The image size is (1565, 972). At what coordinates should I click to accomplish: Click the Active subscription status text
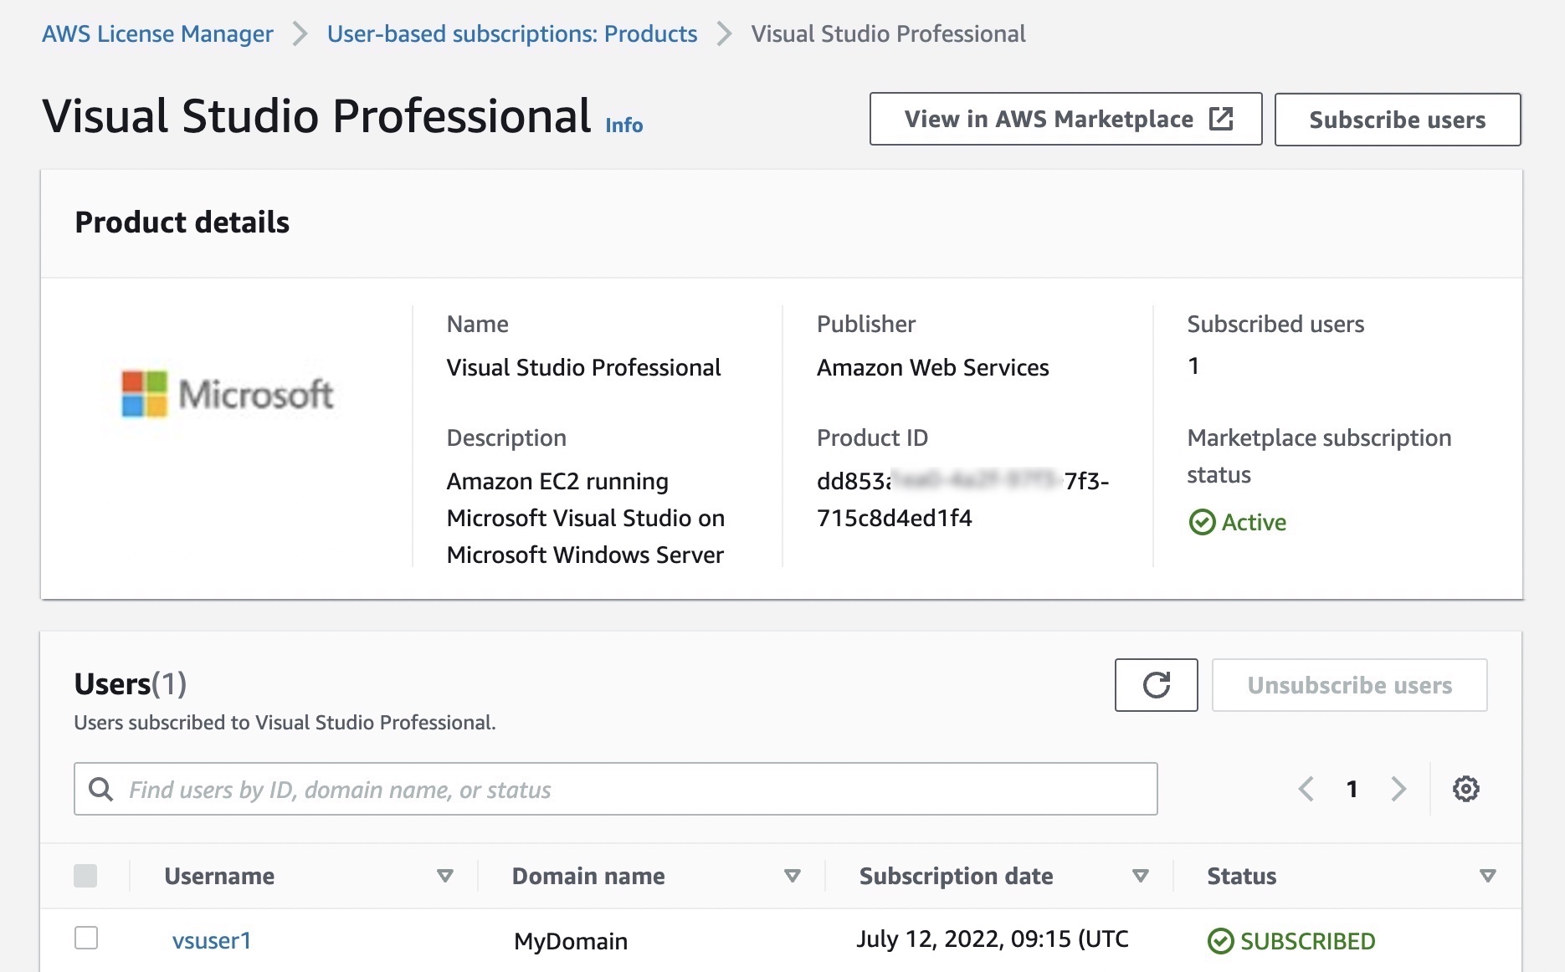[x=1254, y=522]
